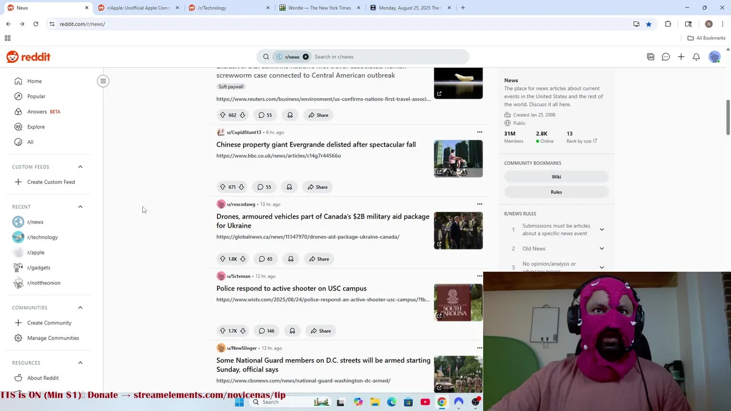731x411 pixels.
Task: Collapse the Recent section
Action: [x=80, y=207]
